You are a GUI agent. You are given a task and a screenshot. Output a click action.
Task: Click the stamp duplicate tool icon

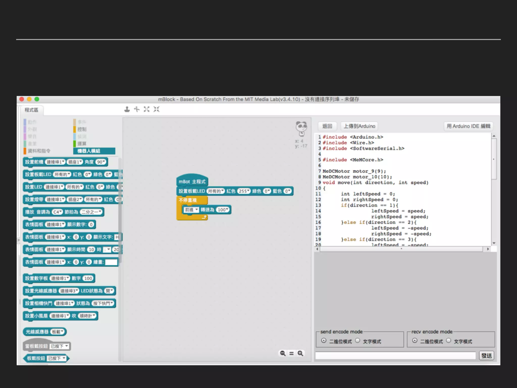click(127, 109)
